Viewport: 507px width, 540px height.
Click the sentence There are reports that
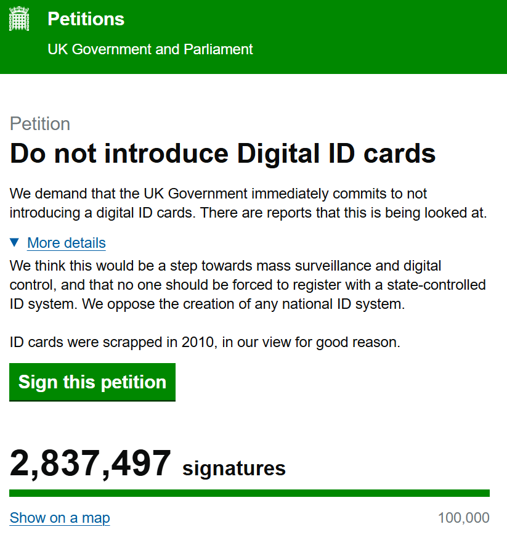(344, 214)
